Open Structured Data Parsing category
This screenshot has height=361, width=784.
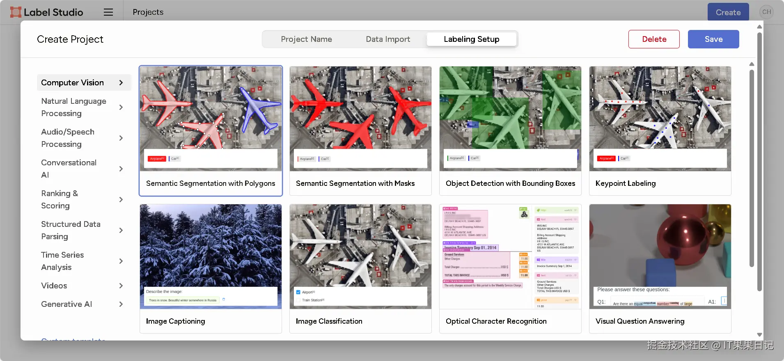tap(84, 230)
